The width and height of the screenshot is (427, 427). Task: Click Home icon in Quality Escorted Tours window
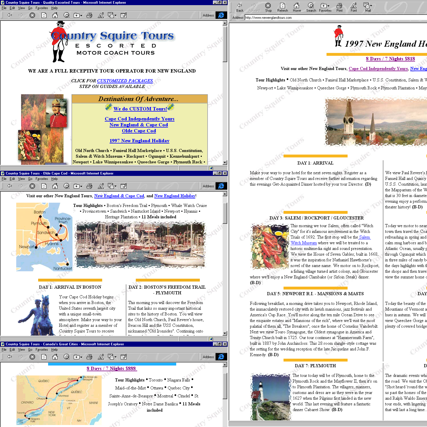coord(55,15)
